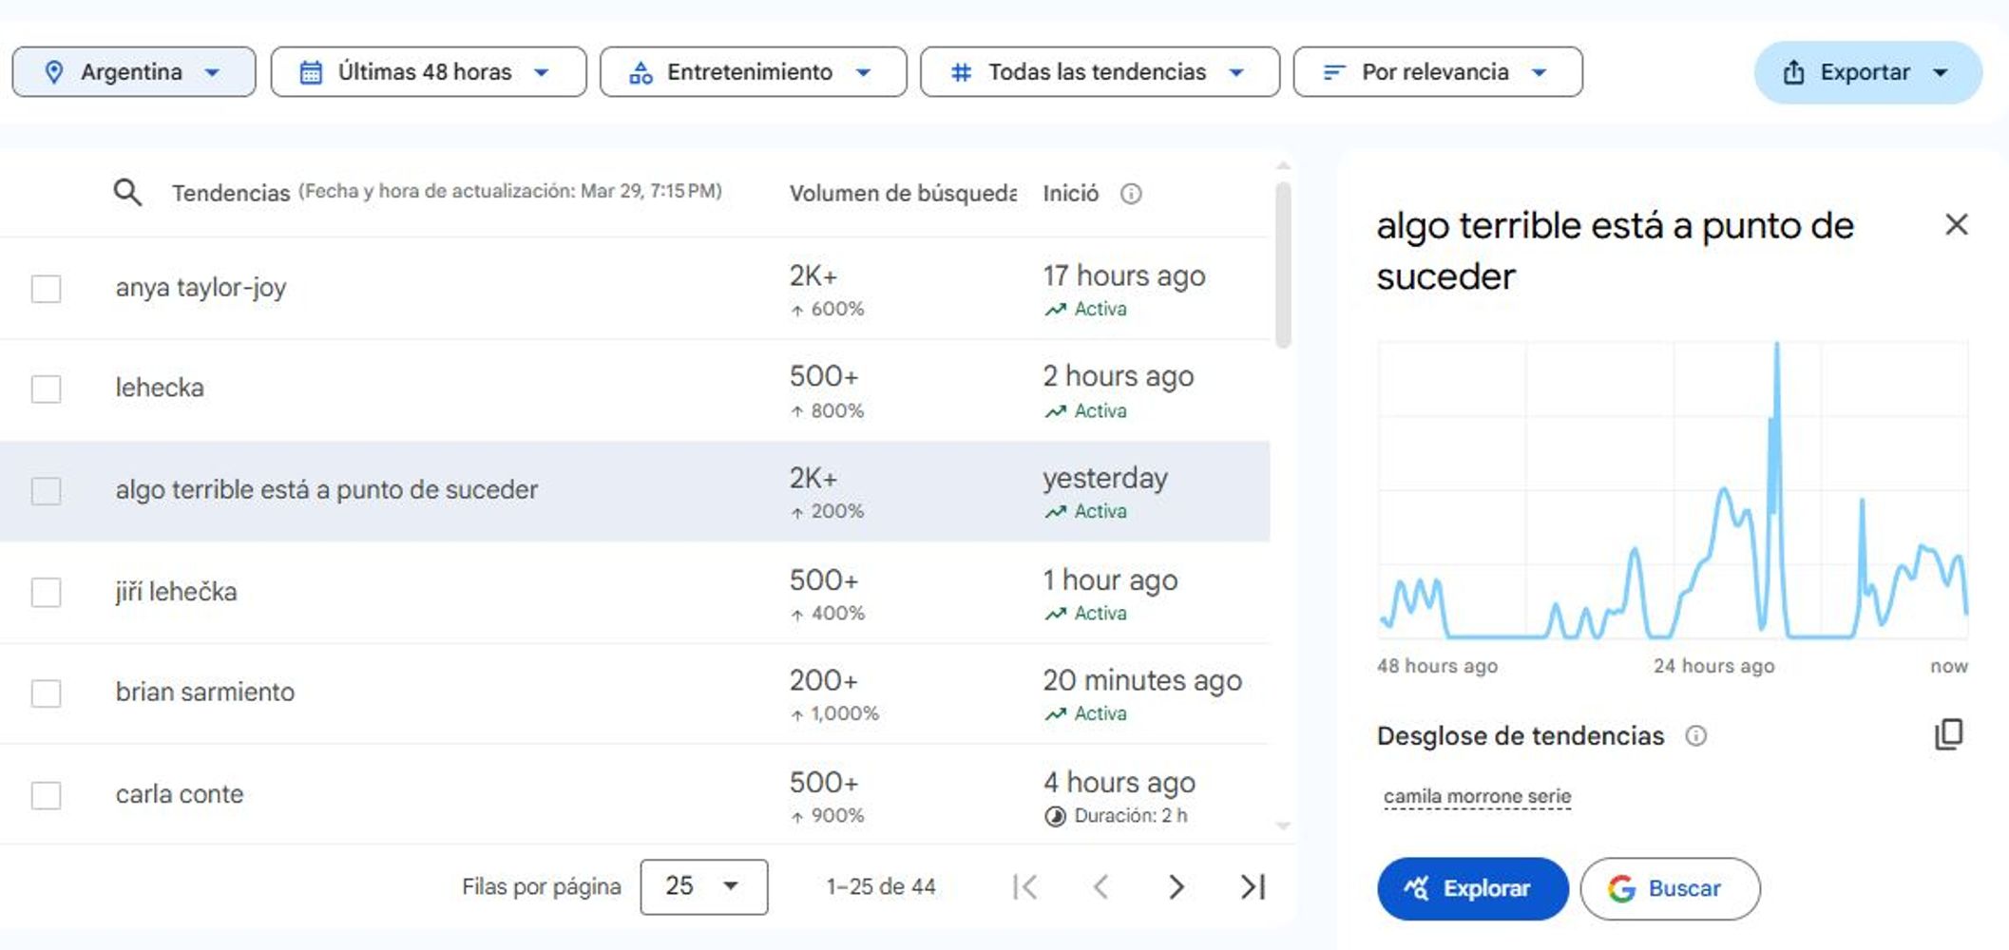
Task: Close the trend detail panel
Action: point(1956,224)
